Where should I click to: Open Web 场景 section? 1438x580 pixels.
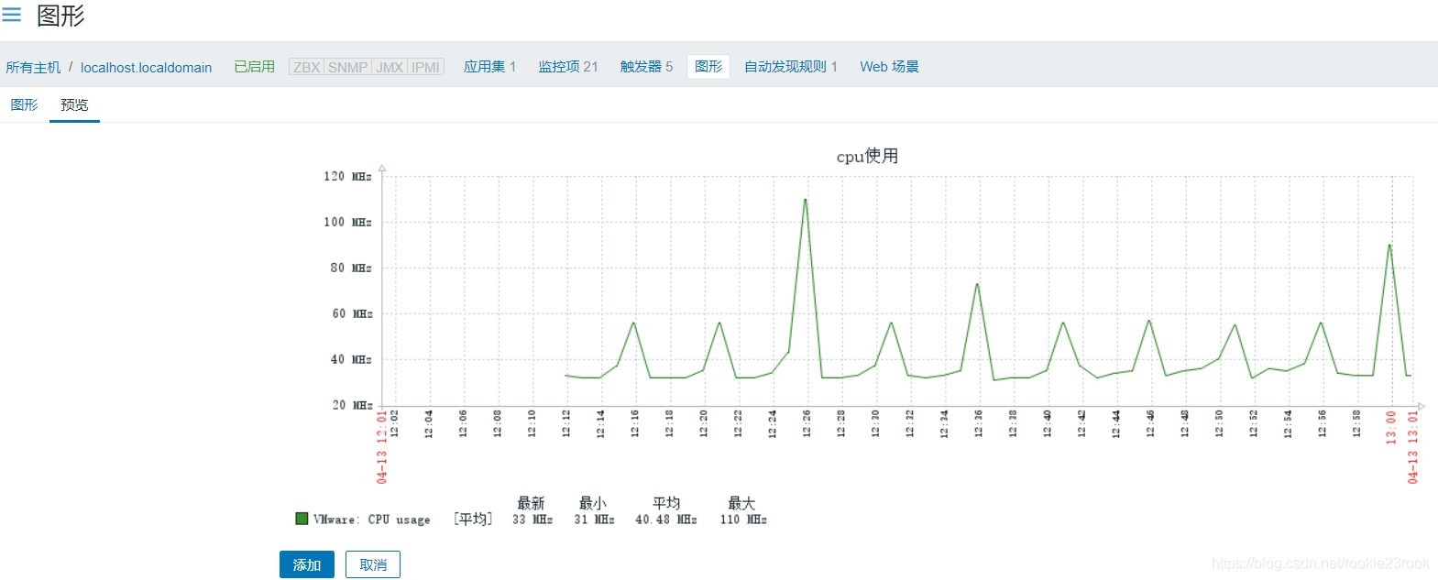(889, 67)
